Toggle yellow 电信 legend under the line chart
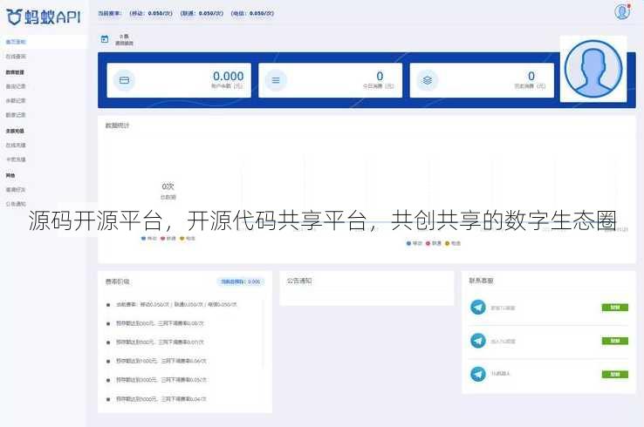Image resolution: width=644 pixels, height=427 pixels. click(x=453, y=243)
